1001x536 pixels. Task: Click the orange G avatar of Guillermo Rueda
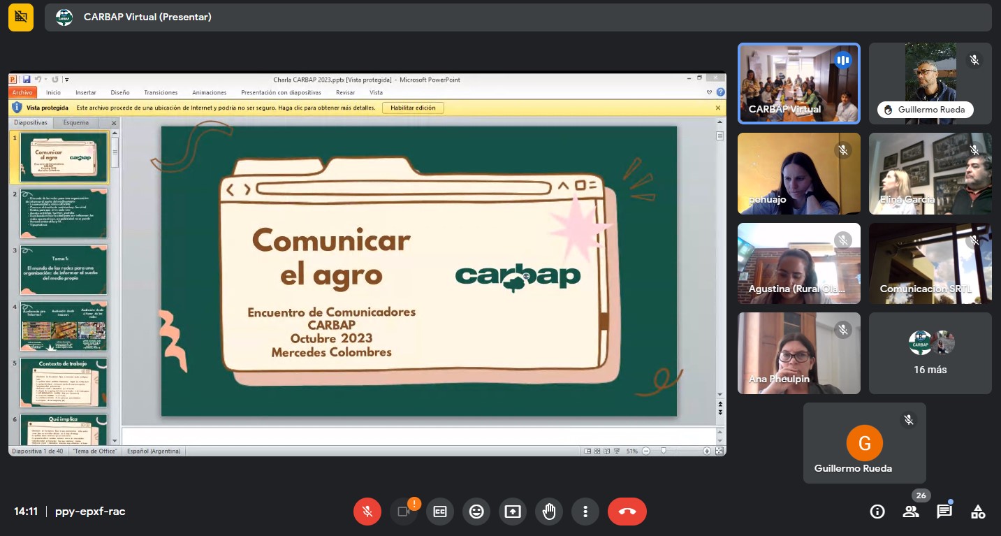tap(865, 443)
